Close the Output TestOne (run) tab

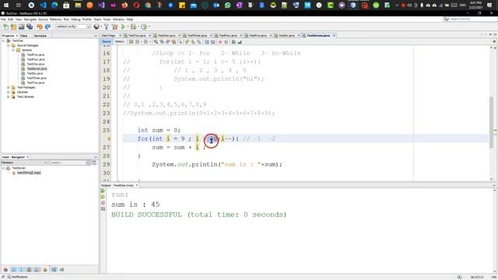pos(137,185)
